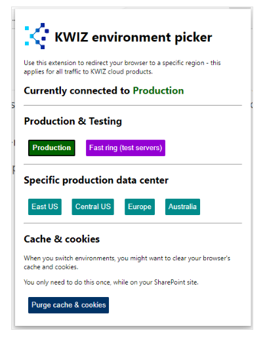Screen dimensions: 267x339
Task: Choose the Central US data center
Action: pos(93,207)
